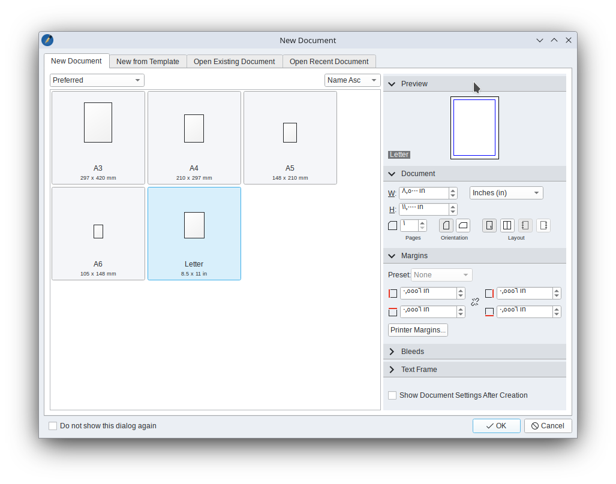Open the Inches (in) units dropdown

coord(506,193)
